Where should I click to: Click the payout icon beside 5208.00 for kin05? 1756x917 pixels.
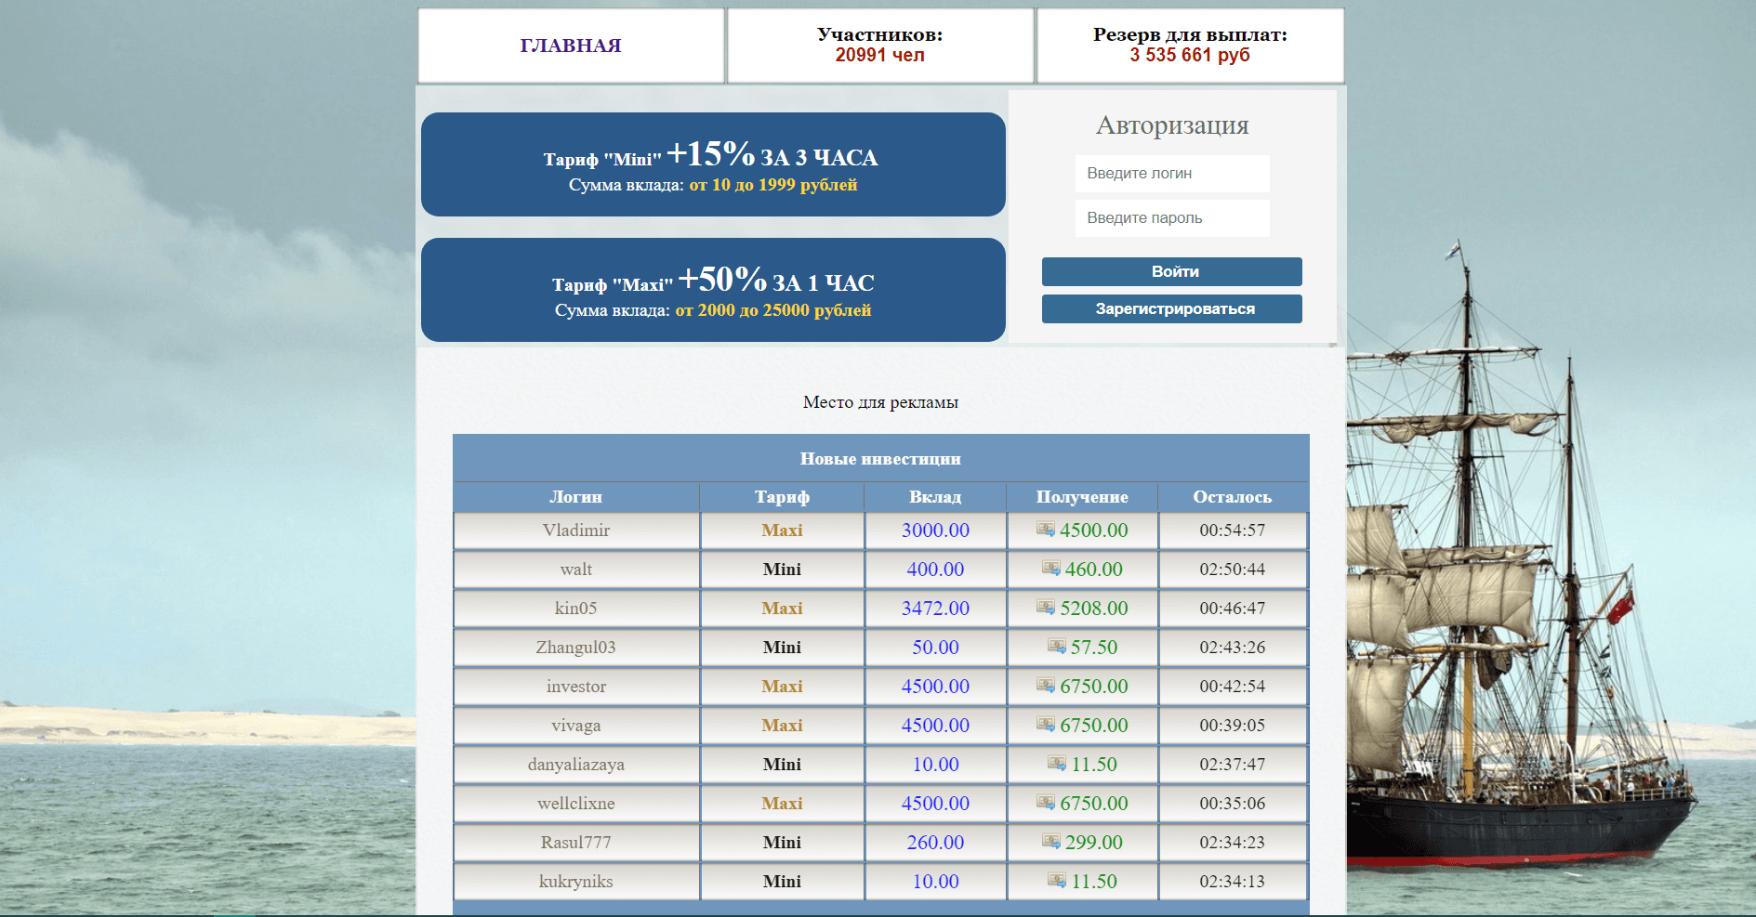[x=1046, y=608]
